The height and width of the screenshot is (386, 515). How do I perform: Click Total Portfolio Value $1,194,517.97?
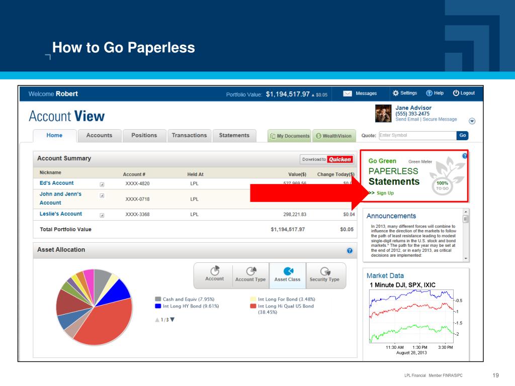pyautogui.click(x=288, y=229)
